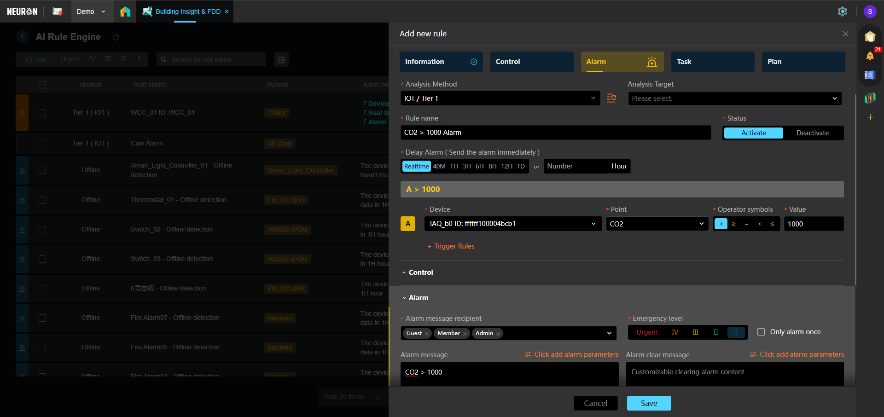Open the notifications bell with badge 21
This screenshot has height=417, width=884.
tap(870, 56)
